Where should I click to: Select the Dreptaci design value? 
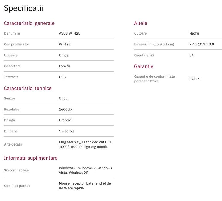[x=66, y=120]
